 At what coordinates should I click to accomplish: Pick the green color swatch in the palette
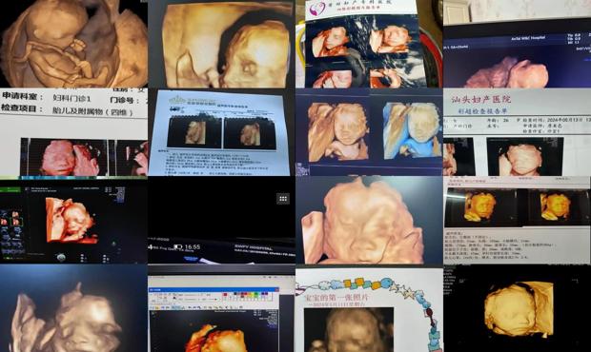[255, 294]
